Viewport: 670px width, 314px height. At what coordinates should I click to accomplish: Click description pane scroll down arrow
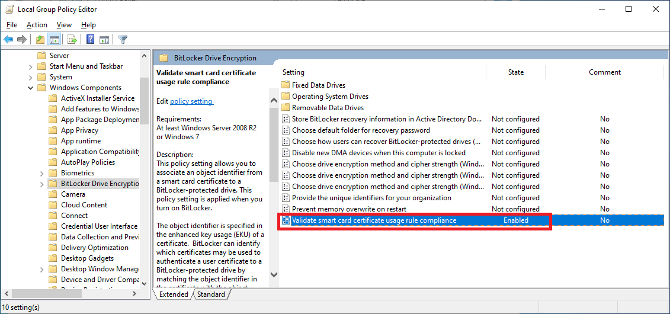click(274, 274)
